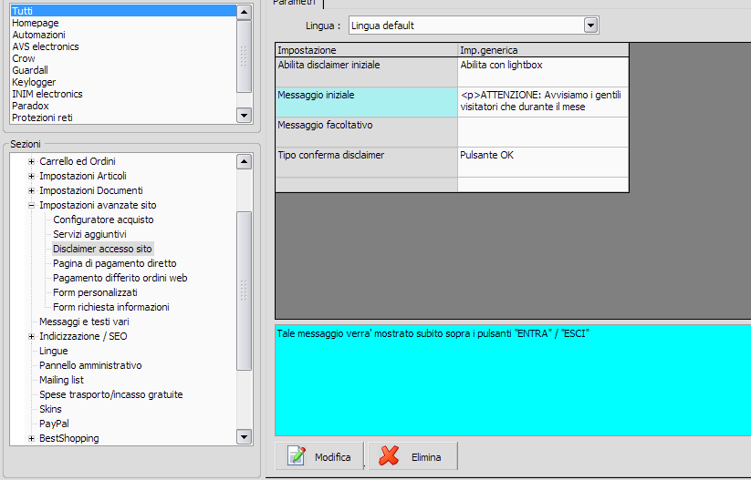Switch to the Parametri tab

294,3
